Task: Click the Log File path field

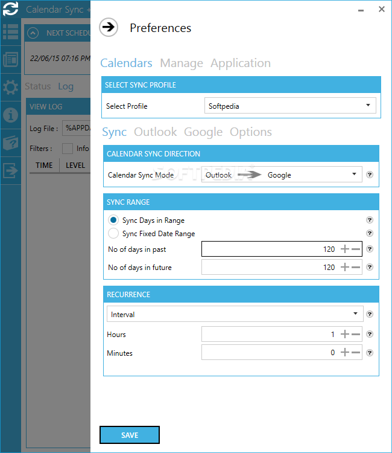Action: pos(77,128)
